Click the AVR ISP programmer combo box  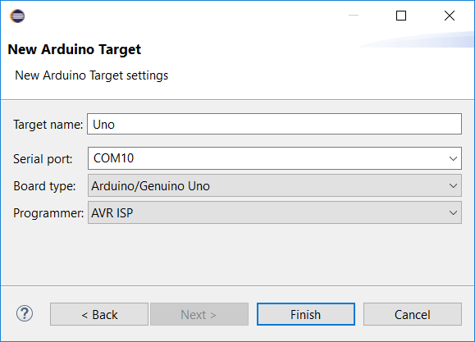[275, 212]
